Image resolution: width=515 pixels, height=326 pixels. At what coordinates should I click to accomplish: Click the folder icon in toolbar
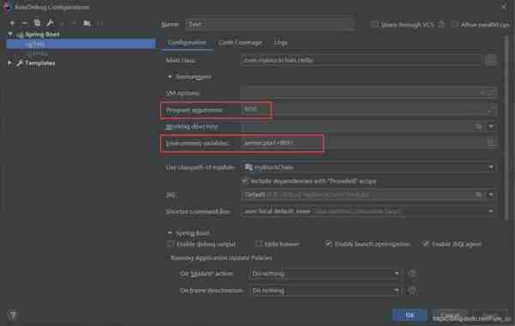[x=87, y=23]
